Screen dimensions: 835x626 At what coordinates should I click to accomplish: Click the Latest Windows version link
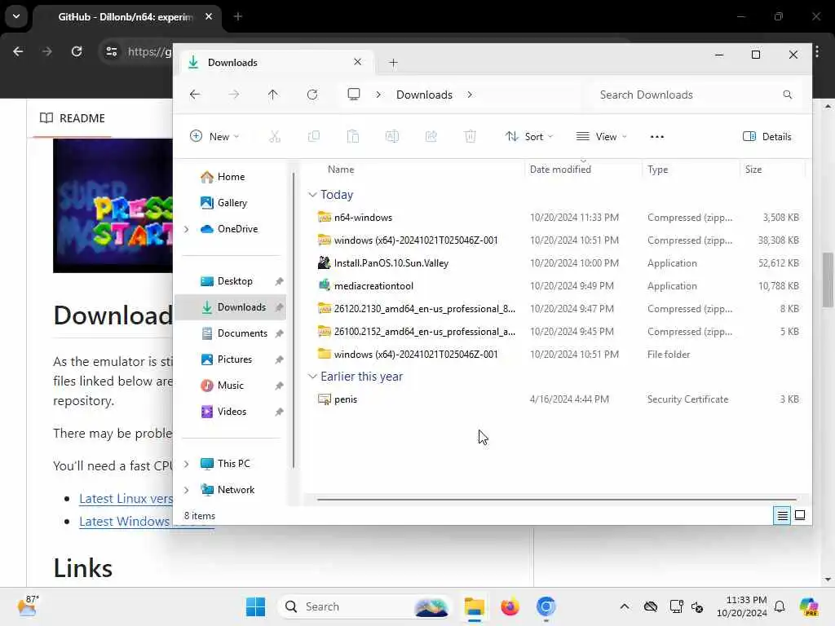(x=126, y=522)
